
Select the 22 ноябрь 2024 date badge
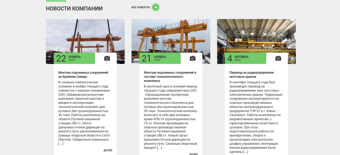74,58
